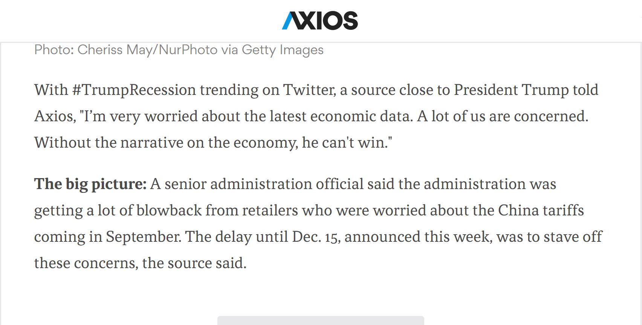Screen dimensions: 642x325
Task: Click "these concerns, the source said." line
Action: (x=140, y=264)
